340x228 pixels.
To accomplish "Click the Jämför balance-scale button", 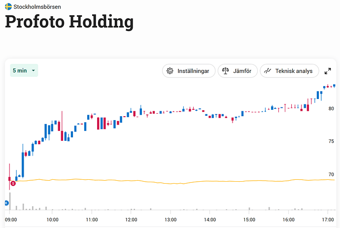I will [x=238, y=71].
